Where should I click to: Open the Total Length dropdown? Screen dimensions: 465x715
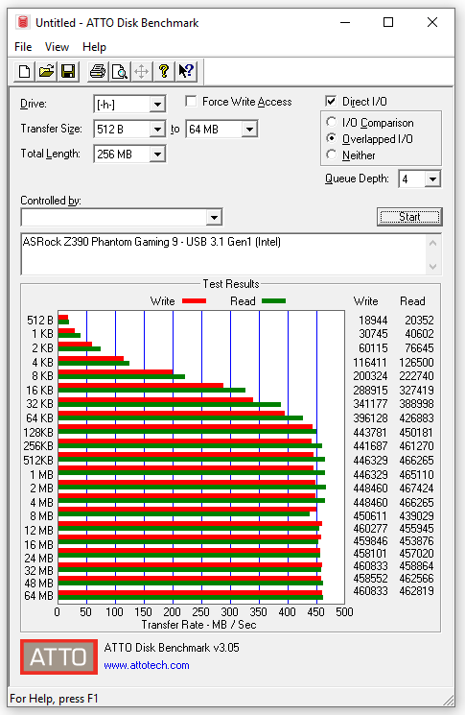(x=157, y=155)
